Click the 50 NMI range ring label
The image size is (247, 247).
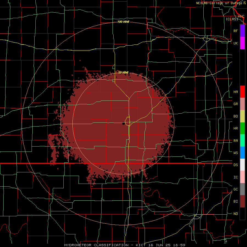coord(123,72)
